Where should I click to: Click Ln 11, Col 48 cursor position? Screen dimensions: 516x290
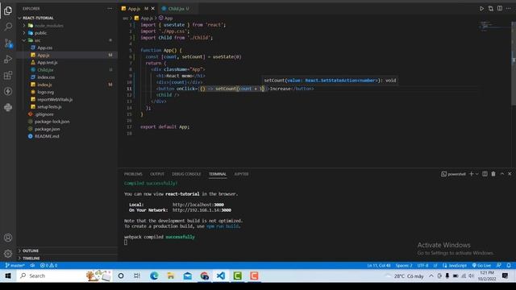(379, 265)
